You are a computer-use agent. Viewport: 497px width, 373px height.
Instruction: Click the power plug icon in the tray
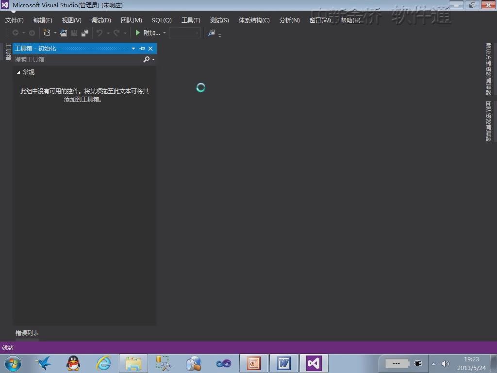coord(418,363)
